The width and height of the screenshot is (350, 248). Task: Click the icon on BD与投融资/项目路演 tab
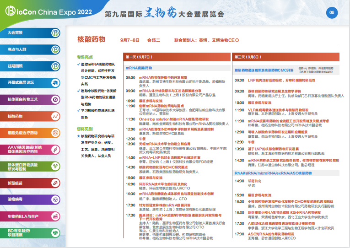click(55, 233)
